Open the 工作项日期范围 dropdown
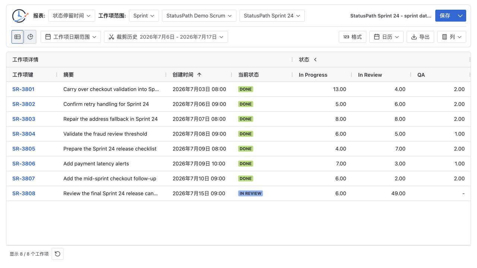Screen dimensions: 477x268 [71, 37]
